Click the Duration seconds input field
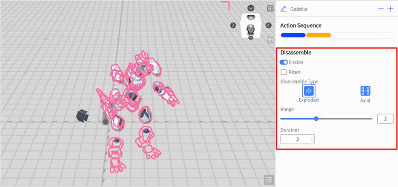Viewport: 398px width, 187px height. [x=297, y=139]
